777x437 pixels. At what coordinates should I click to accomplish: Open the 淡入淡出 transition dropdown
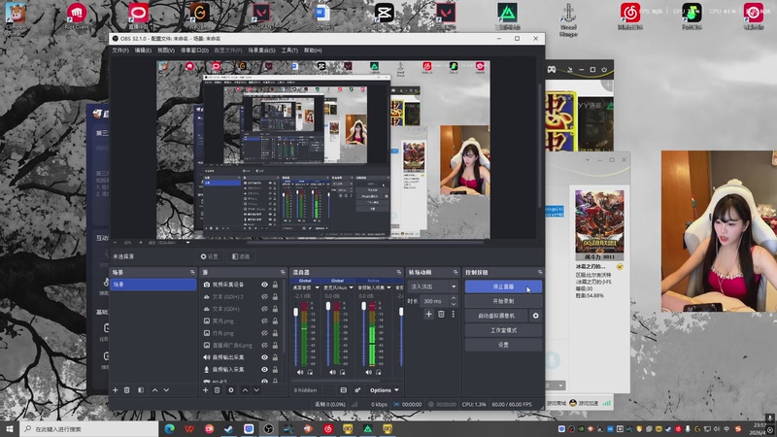(432, 286)
